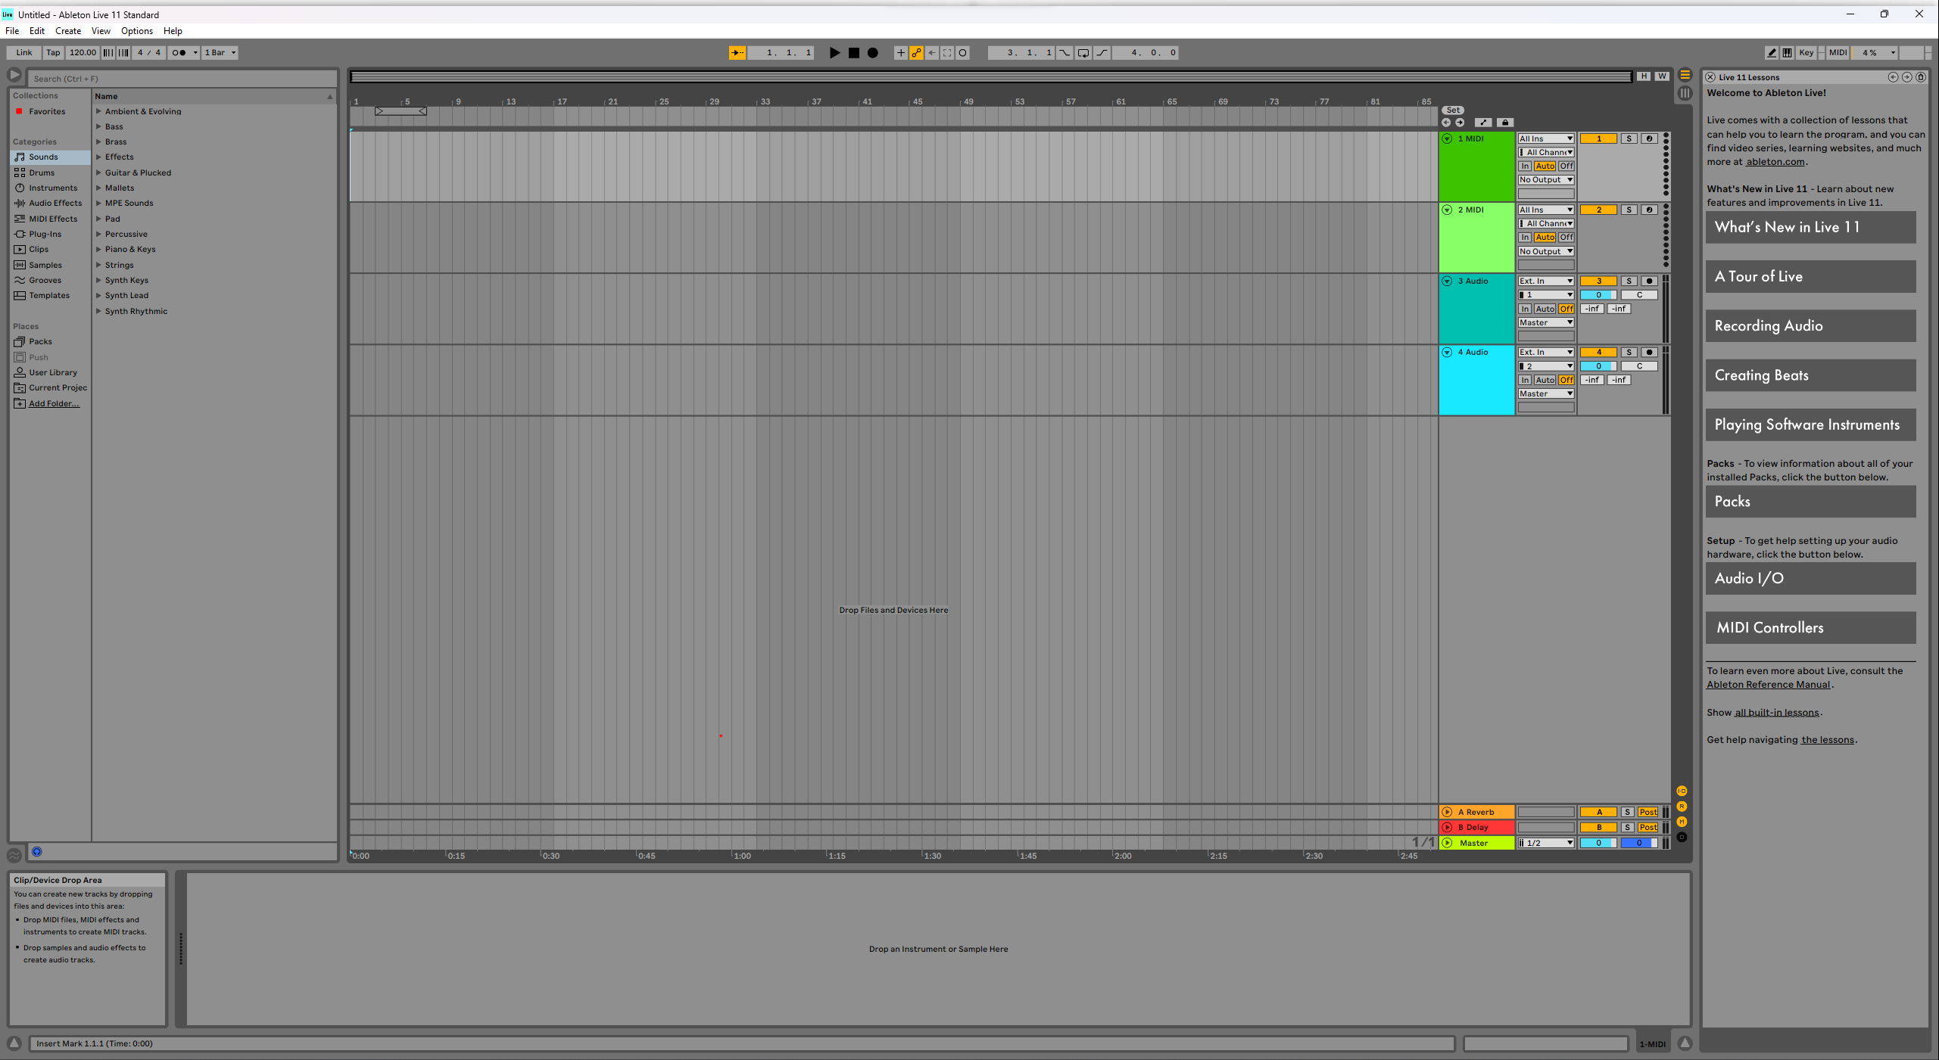Image resolution: width=1939 pixels, height=1060 pixels.
Task: Open the 3 Audio Ext. In dropdown
Action: (x=1545, y=281)
